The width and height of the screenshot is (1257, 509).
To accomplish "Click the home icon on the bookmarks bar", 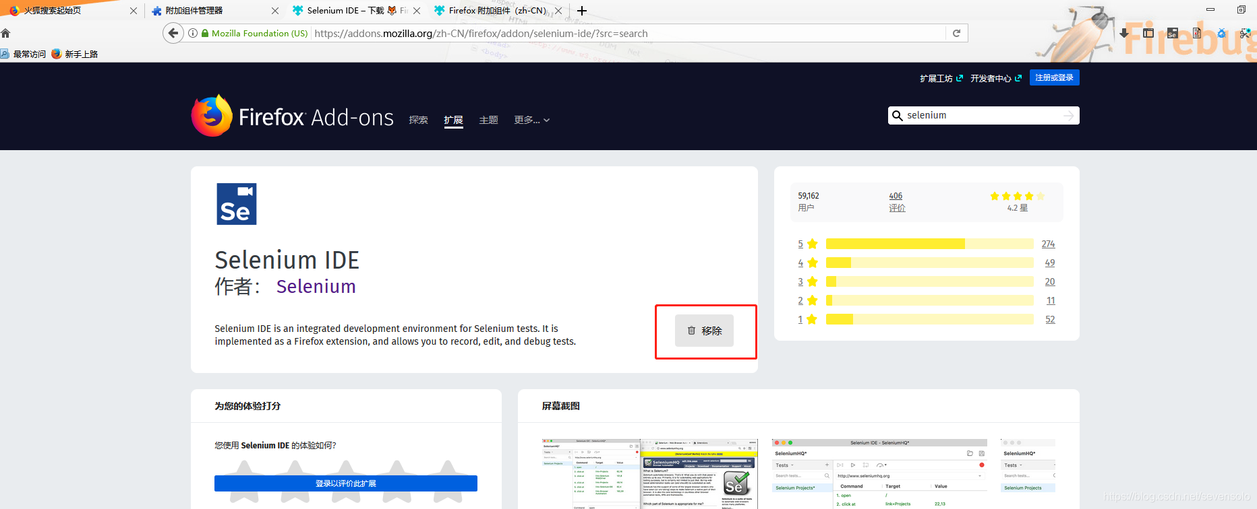I will (5, 33).
